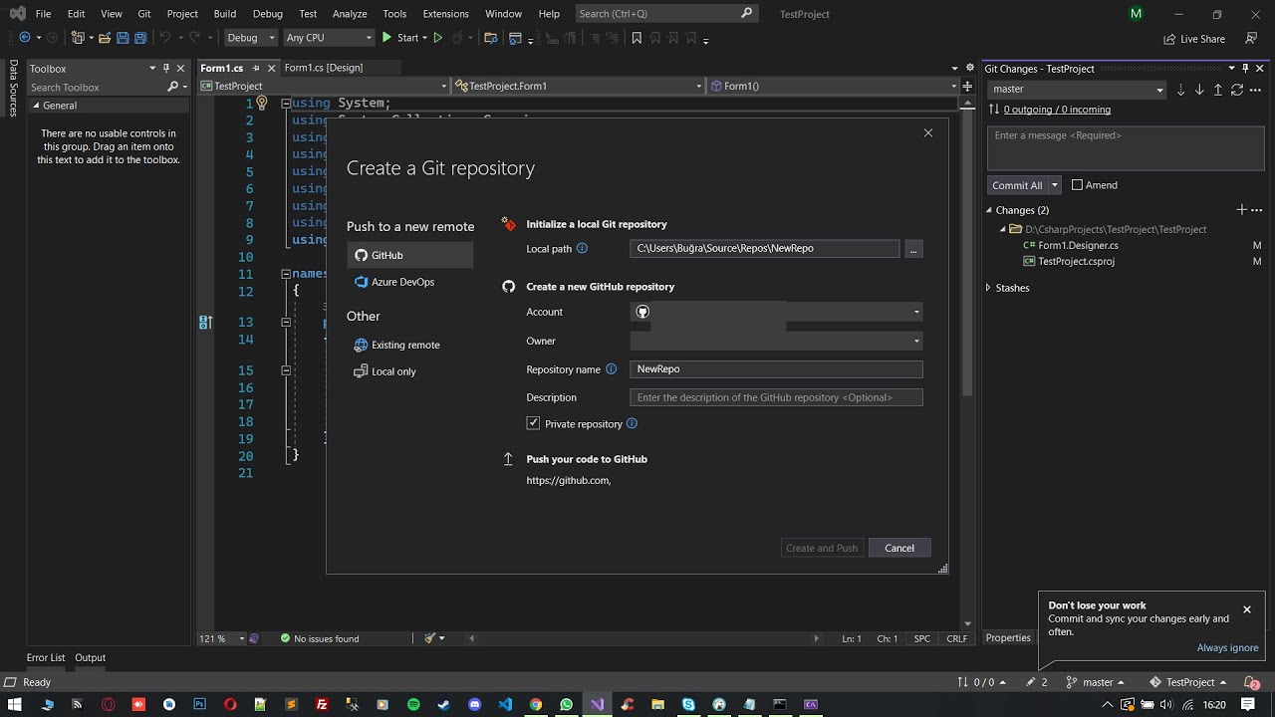This screenshot has height=717, width=1275.
Task: Click the Save file toolbar icon
Action: coord(123,39)
